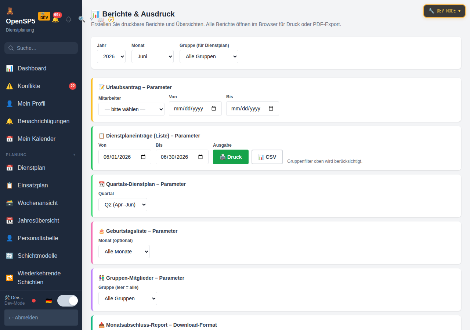The image size is (470, 330).
Task: Click the green Druck button
Action: pyautogui.click(x=231, y=157)
